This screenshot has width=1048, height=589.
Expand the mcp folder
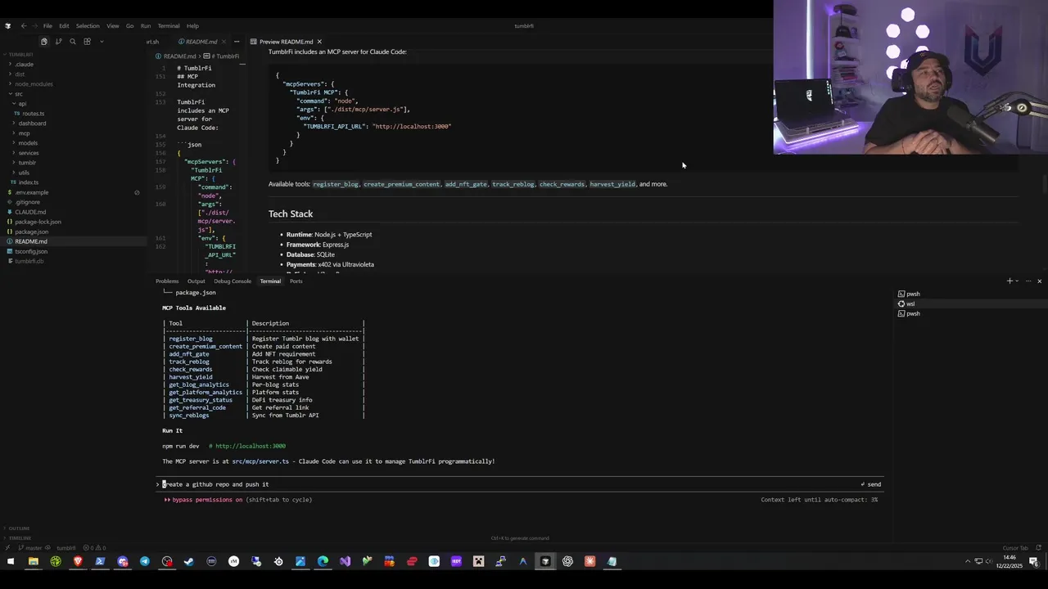click(x=24, y=133)
